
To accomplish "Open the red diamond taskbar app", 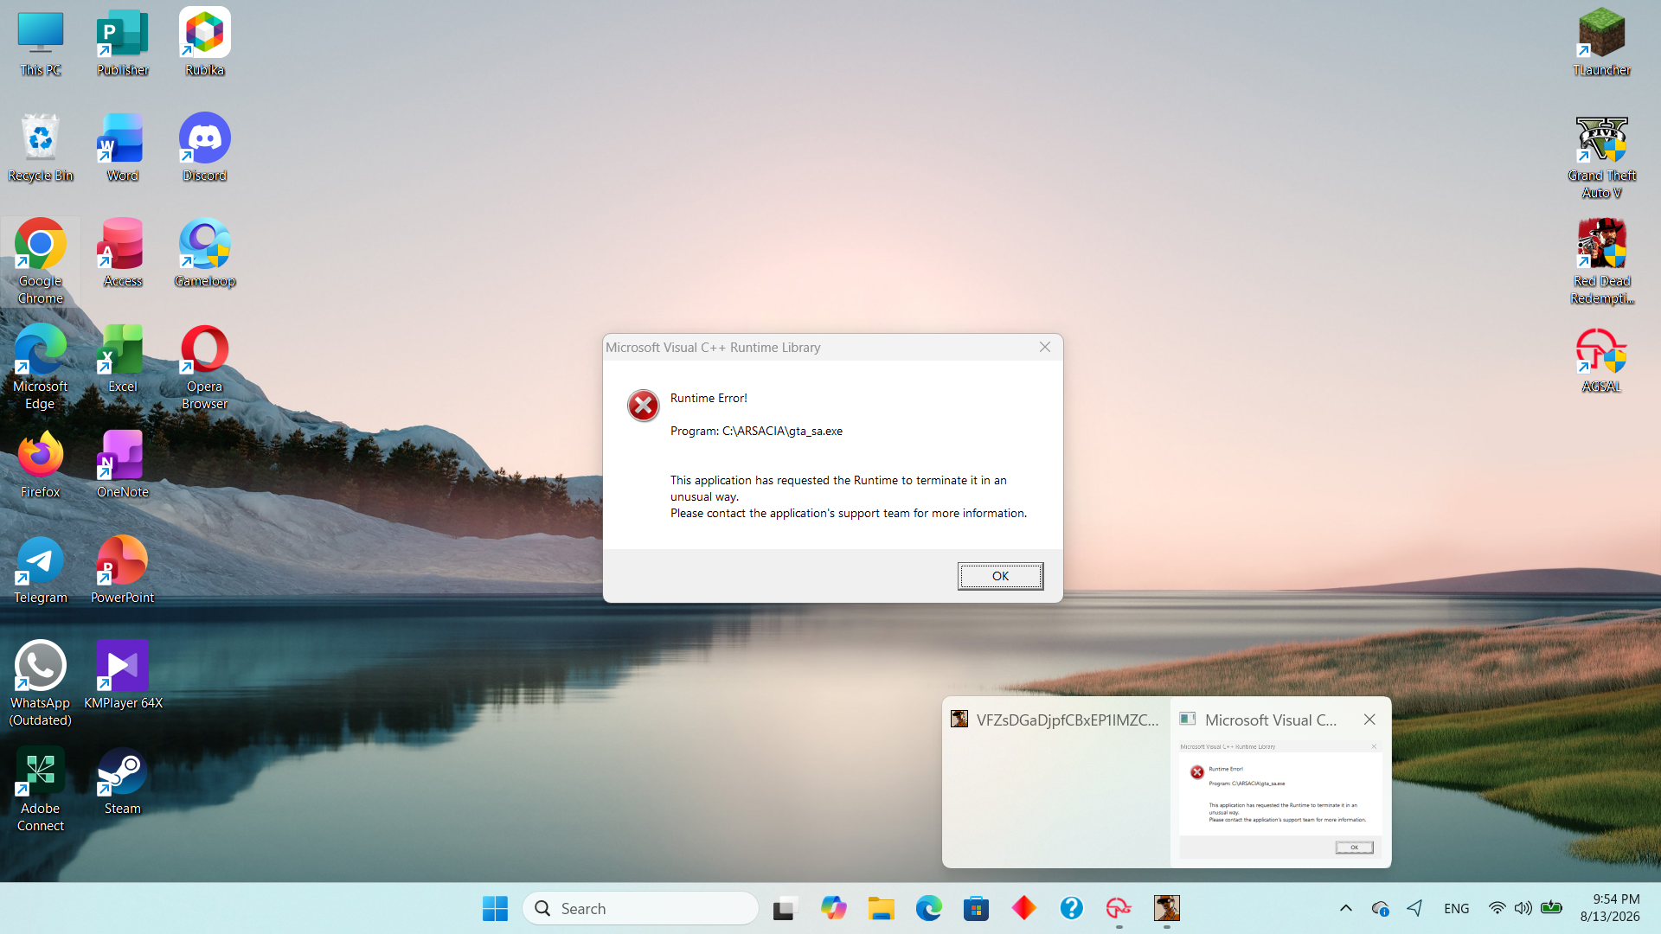I will [x=1023, y=908].
